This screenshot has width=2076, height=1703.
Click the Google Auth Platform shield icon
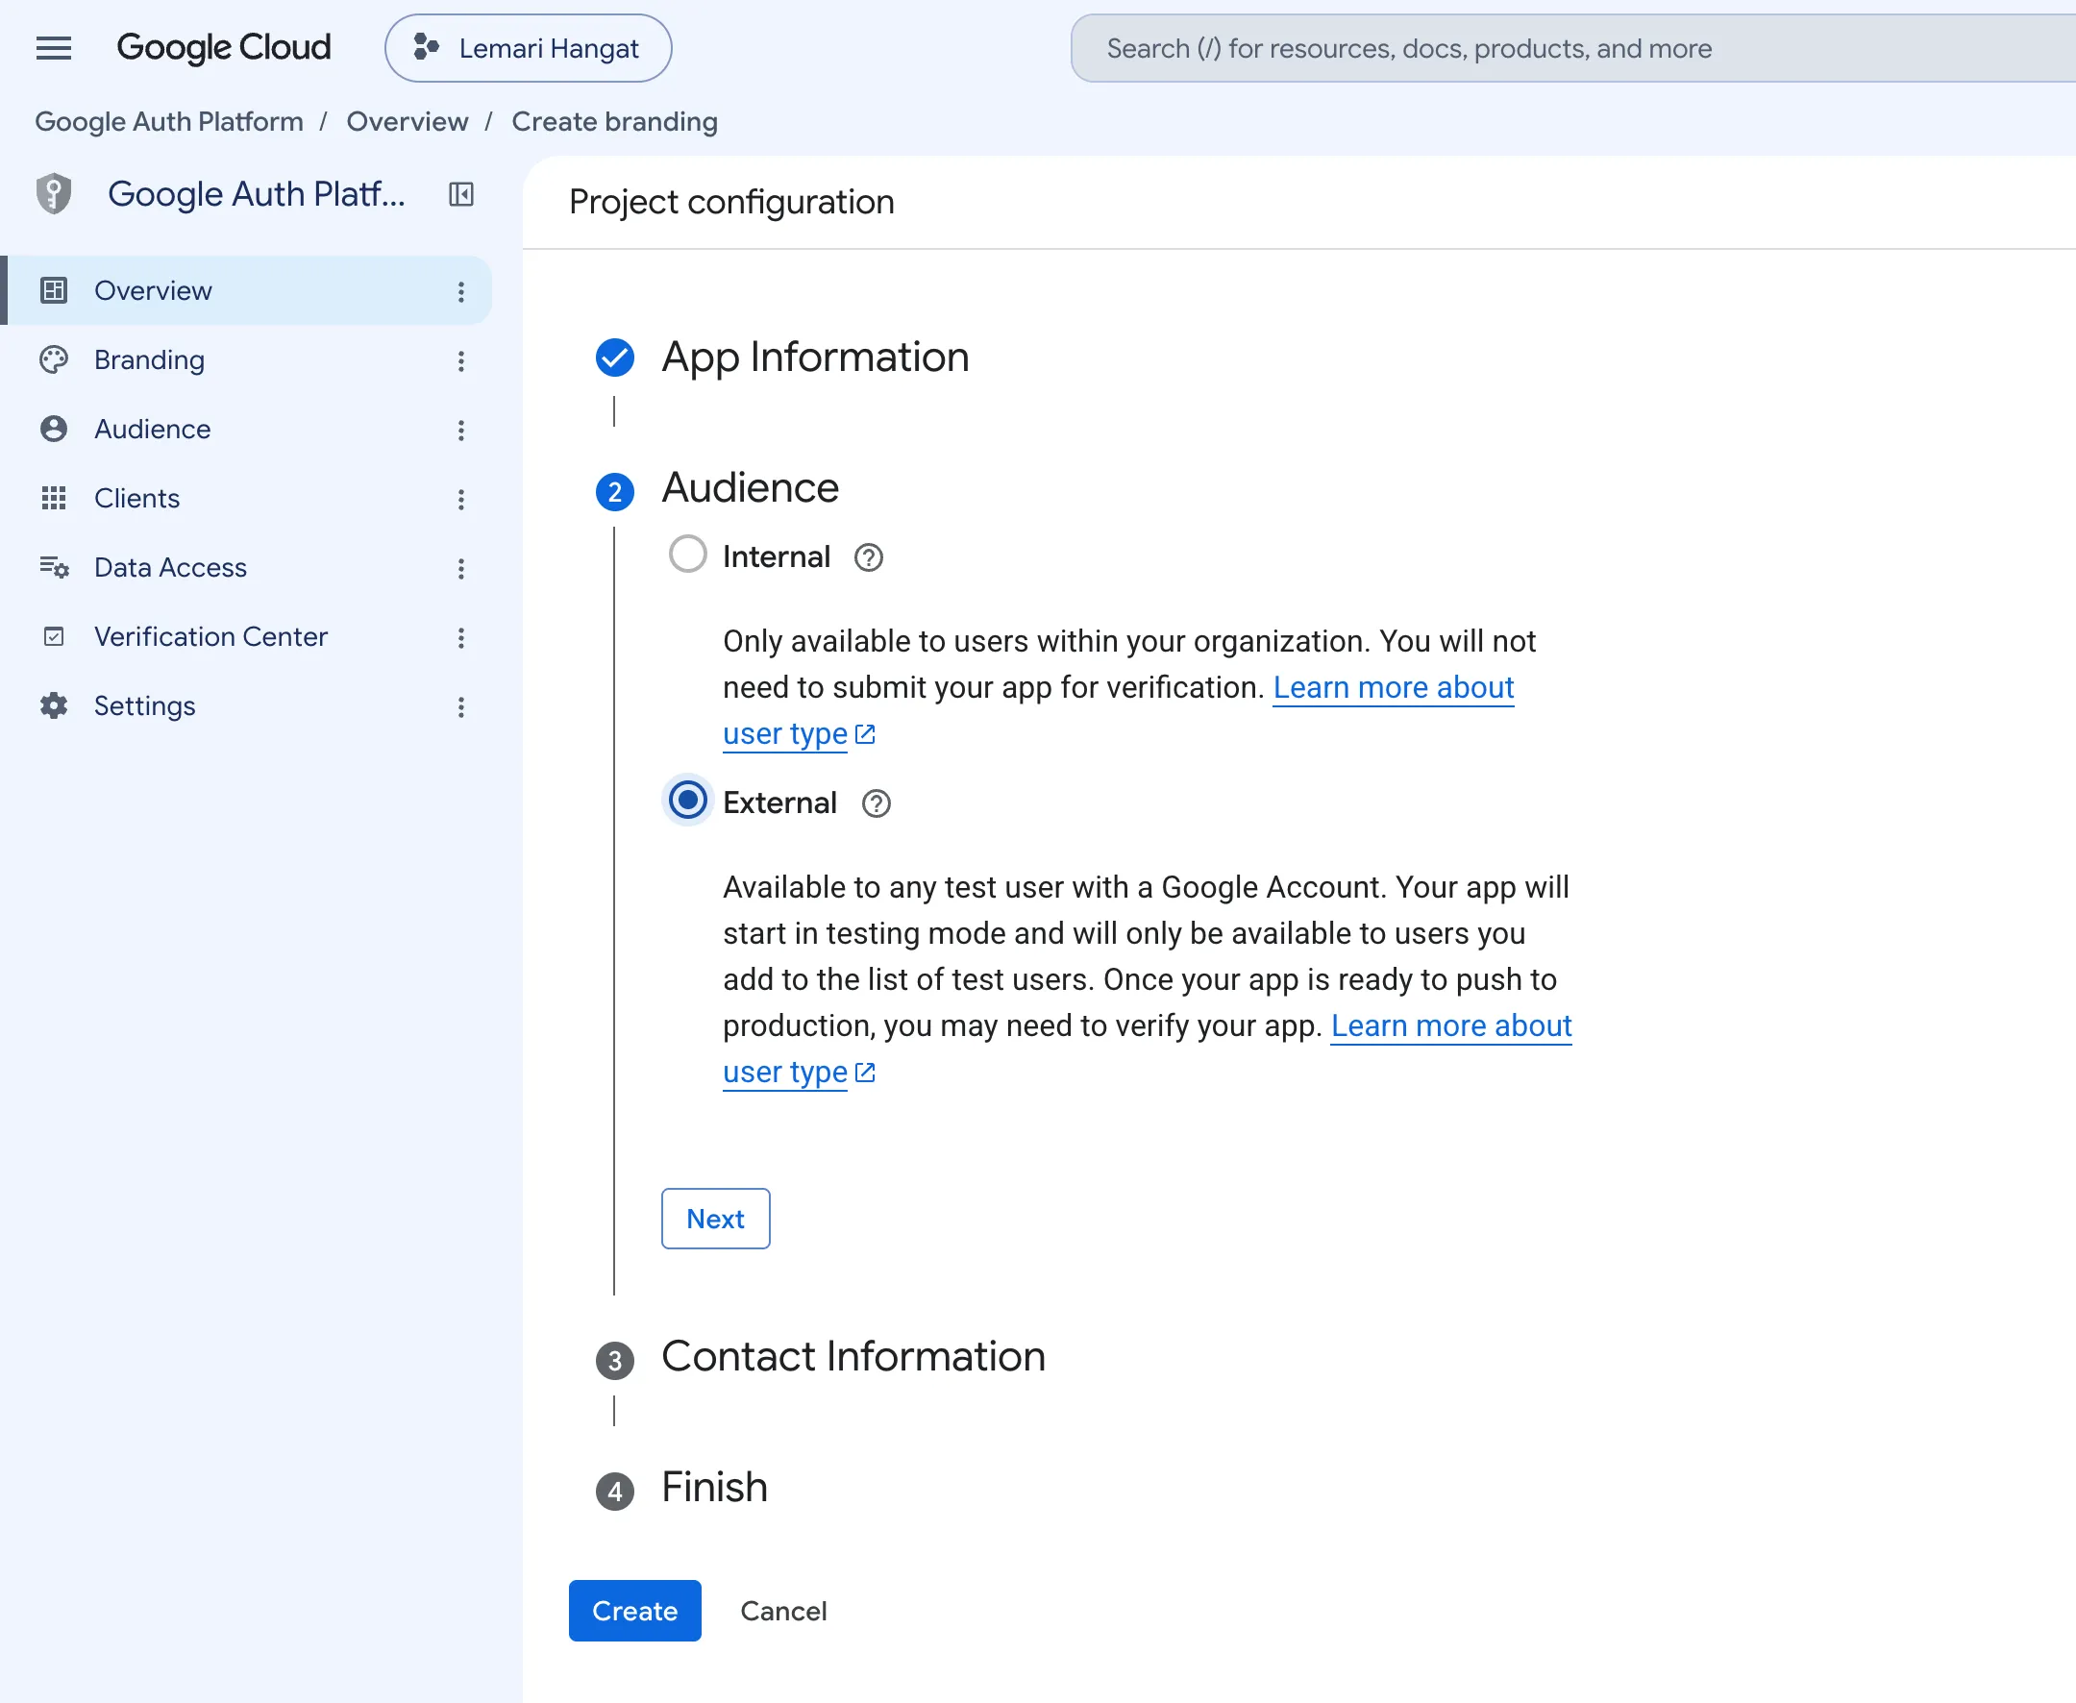point(54,193)
